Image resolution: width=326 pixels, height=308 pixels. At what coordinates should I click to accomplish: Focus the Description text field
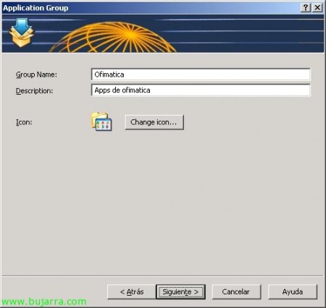pyautogui.click(x=201, y=90)
